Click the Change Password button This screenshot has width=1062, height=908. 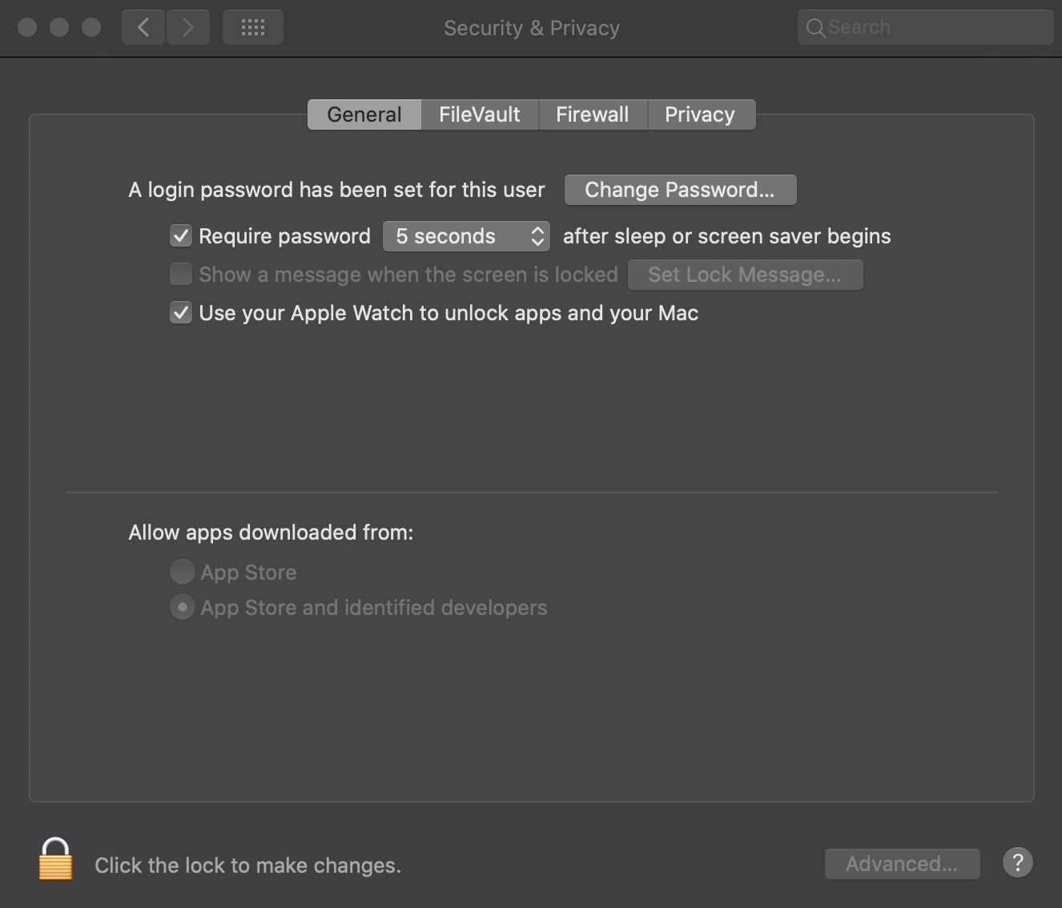click(x=680, y=190)
